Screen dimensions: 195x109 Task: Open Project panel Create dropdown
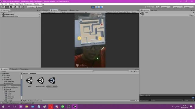pyautogui.click(x=4, y=71)
